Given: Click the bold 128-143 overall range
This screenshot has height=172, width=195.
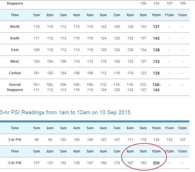Looking at the screenshot, I should coord(156,87).
